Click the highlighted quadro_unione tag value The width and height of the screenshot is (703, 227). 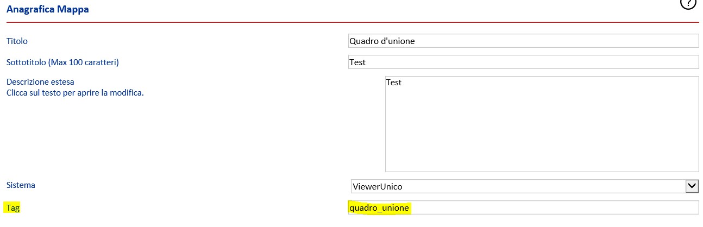(379, 207)
